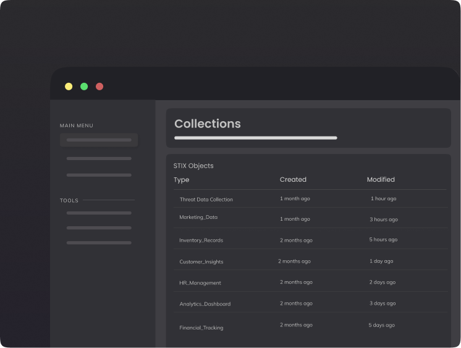Click the red window control dot
Image resolution: width=461 pixels, height=348 pixels.
click(99, 87)
